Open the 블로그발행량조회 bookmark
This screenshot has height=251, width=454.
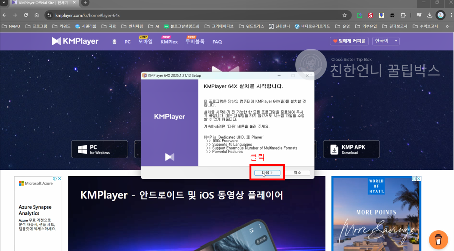[182, 26]
